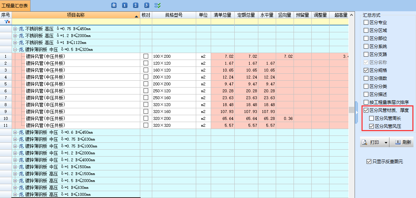
Task: Uncheck the 区分规格 checkbox
Action: (366, 70)
